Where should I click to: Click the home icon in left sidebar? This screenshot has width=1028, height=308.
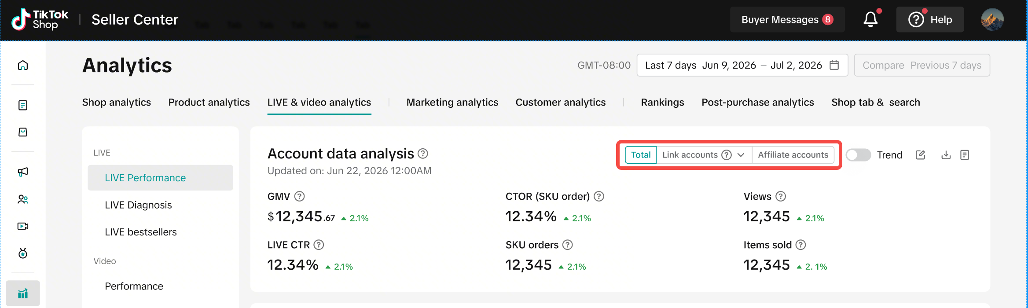click(23, 66)
